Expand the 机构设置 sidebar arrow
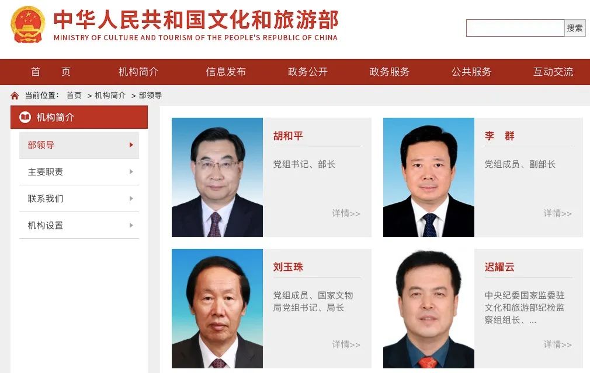The width and height of the screenshot is (590, 373). pyautogui.click(x=131, y=226)
